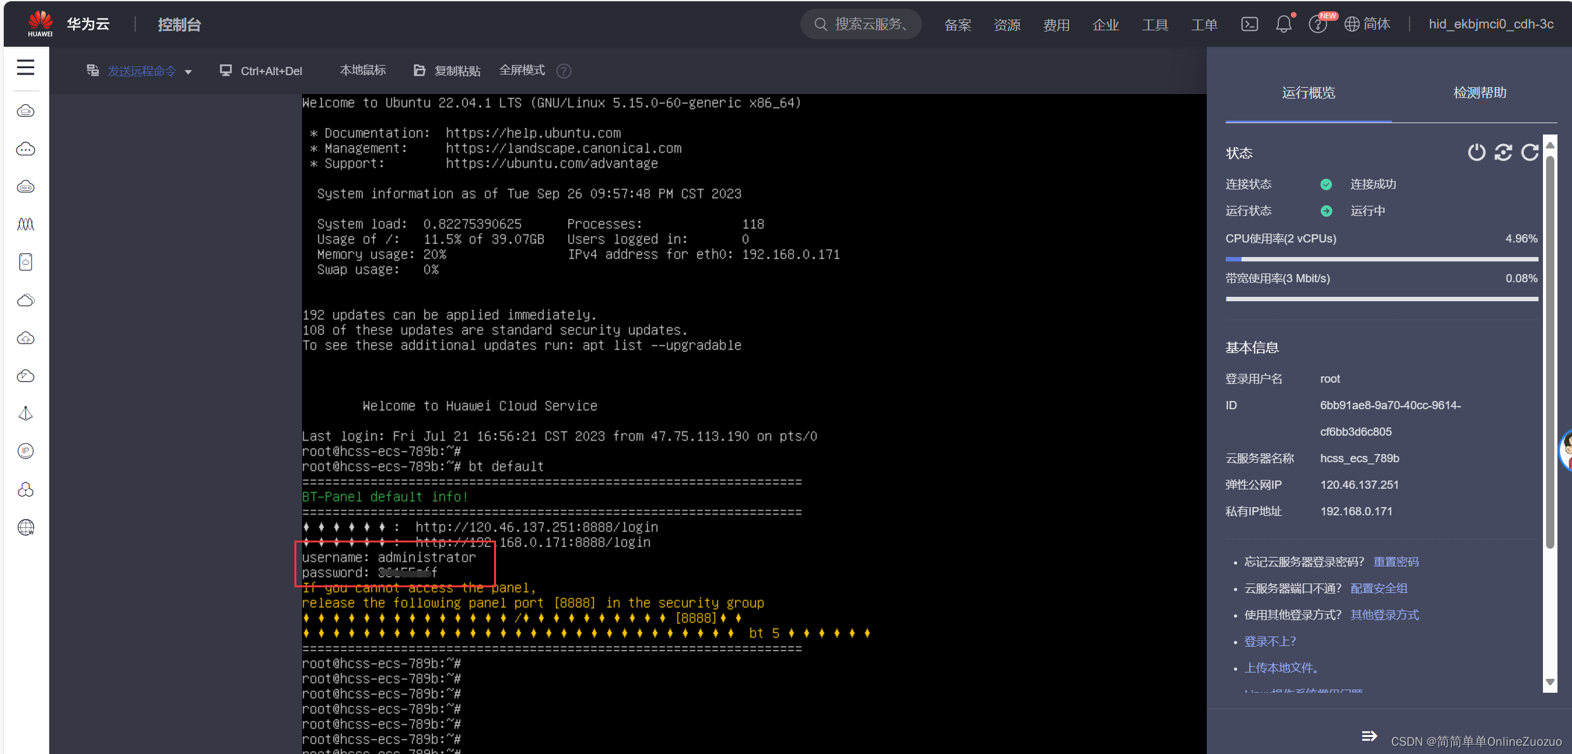Open the 资源 menu

point(1007,25)
